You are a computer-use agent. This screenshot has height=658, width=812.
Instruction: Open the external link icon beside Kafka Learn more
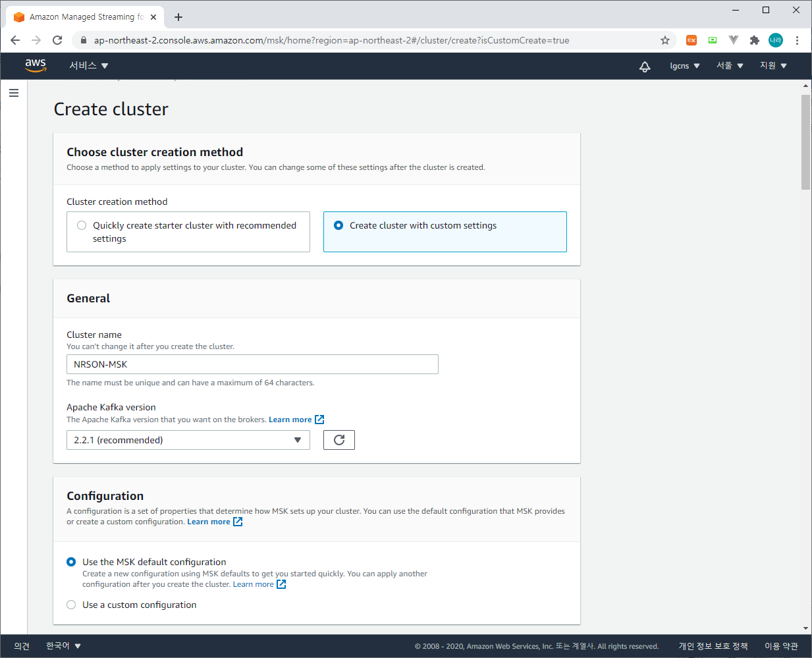pyautogui.click(x=319, y=420)
